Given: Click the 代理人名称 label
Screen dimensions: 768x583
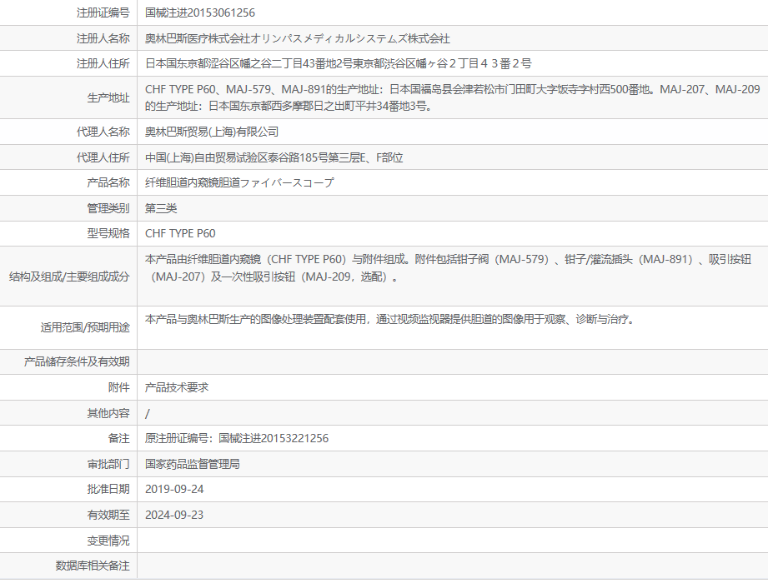Looking at the screenshot, I should tap(103, 132).
